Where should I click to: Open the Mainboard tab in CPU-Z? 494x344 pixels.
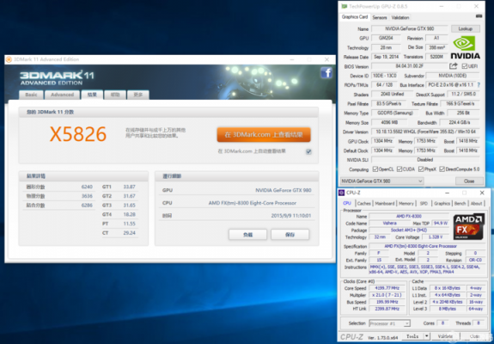[x=385, y=203]
